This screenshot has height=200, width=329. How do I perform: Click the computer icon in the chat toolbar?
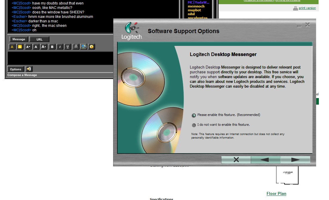[76, 47]
